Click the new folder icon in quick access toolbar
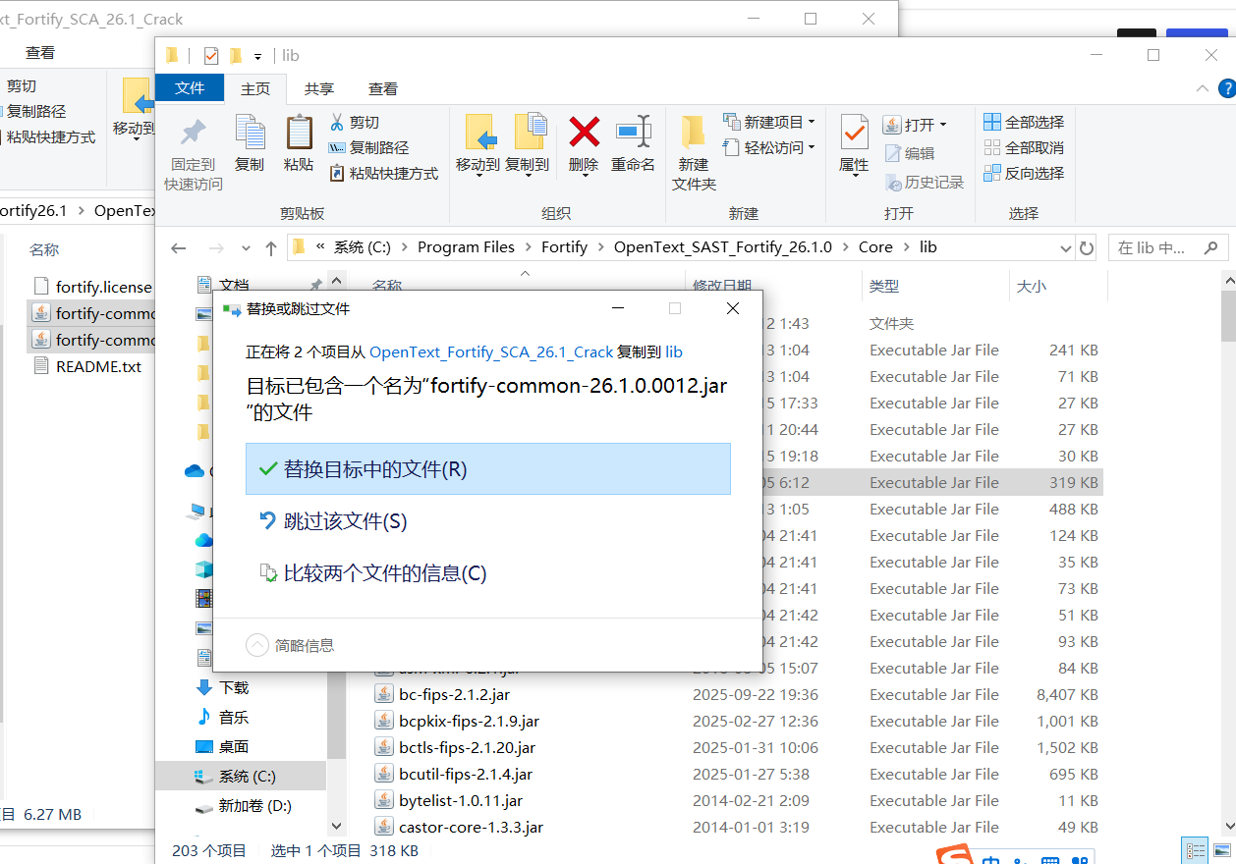The image size is (1236, 864). [236, 56]
